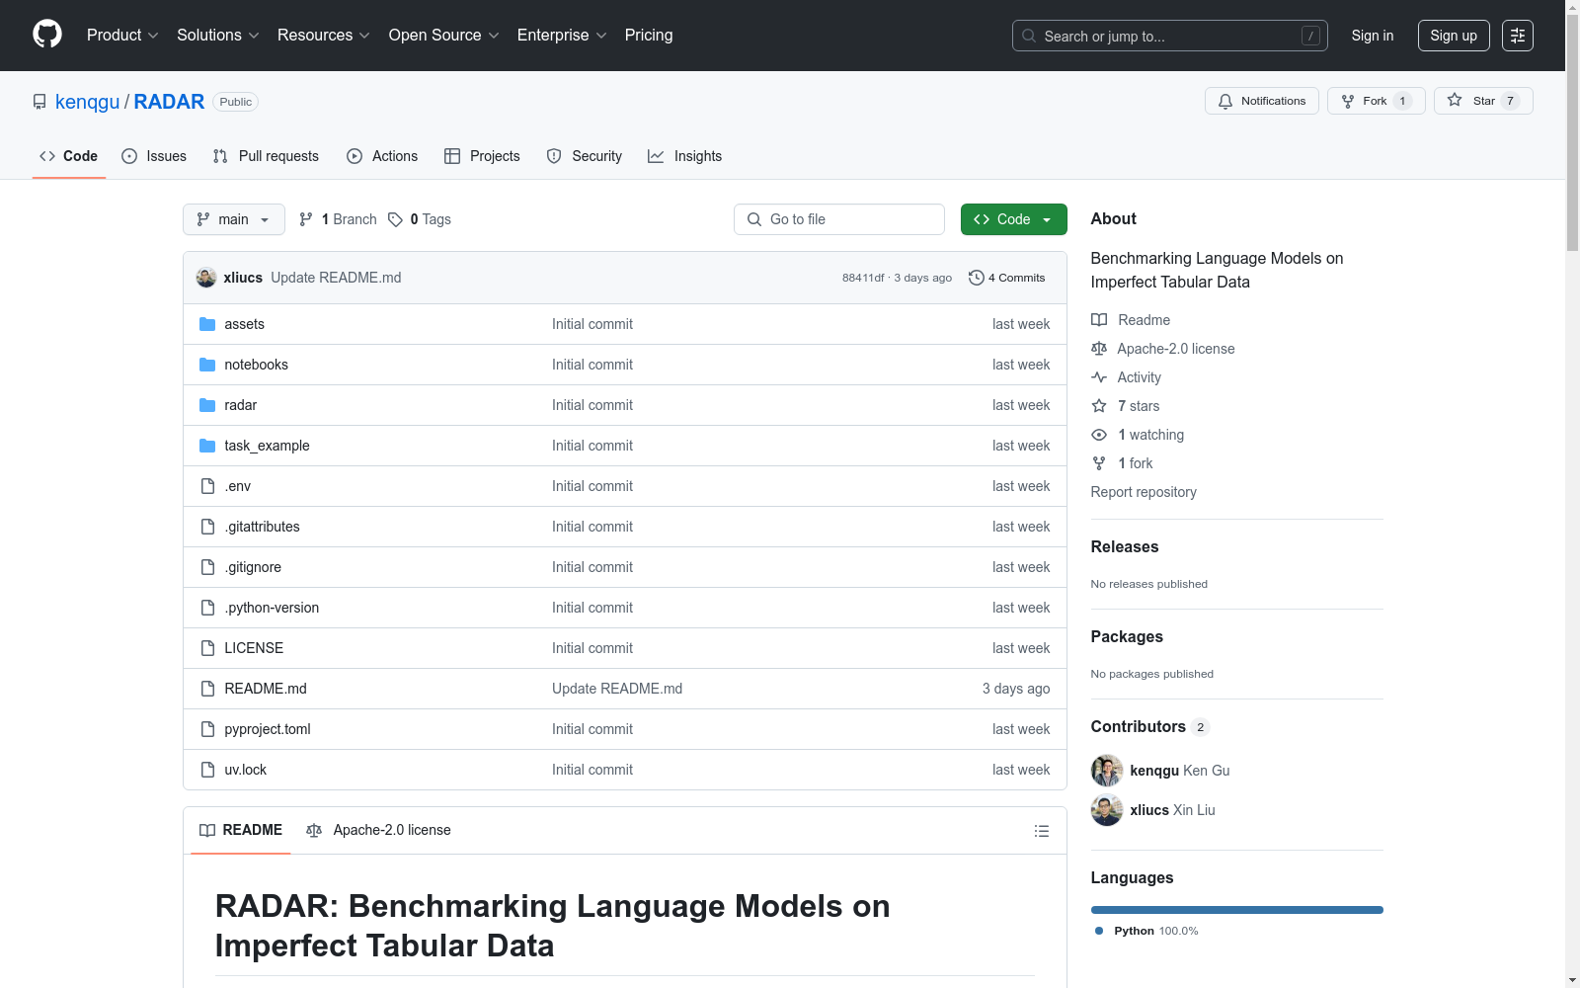Switch to the Projects tab
Image resolution: width=1580 pixels, height=988 pixels.
pos(482,156)
